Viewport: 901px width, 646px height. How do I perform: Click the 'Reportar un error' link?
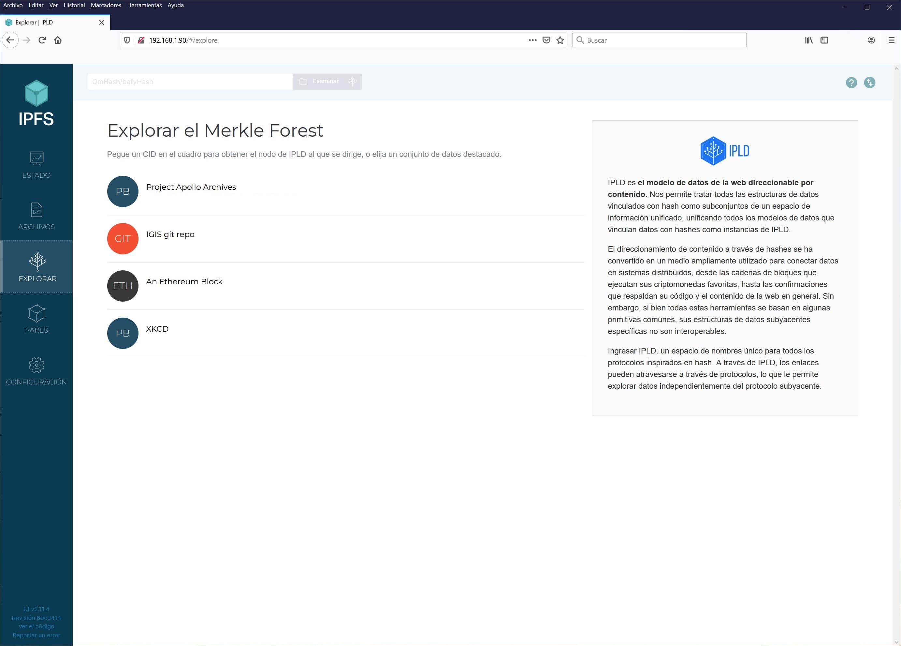click(36, 635)
